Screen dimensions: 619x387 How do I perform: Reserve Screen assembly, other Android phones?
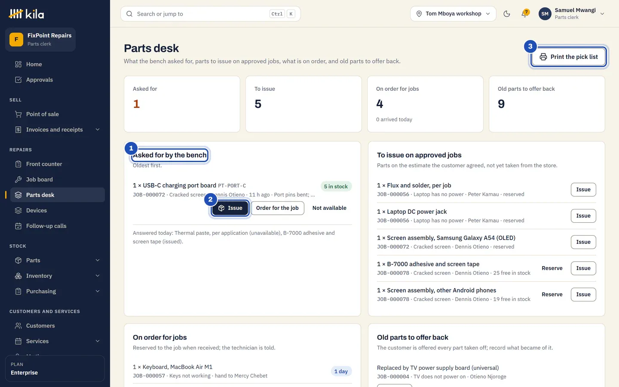(x=552, y=295)
